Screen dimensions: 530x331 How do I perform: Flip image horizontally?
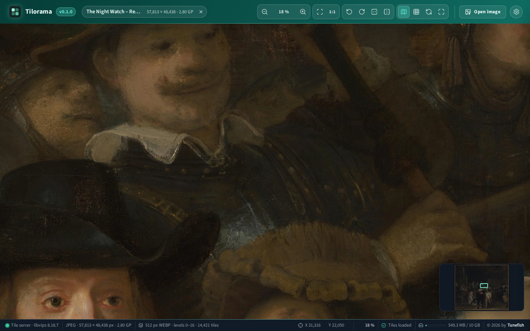coord(387,12)
